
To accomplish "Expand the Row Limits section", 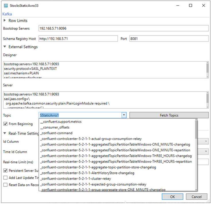I will pyautogui.click(x=5, y=21).
